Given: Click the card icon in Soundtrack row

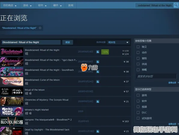Looking at the screenshot, I should 98,72.
